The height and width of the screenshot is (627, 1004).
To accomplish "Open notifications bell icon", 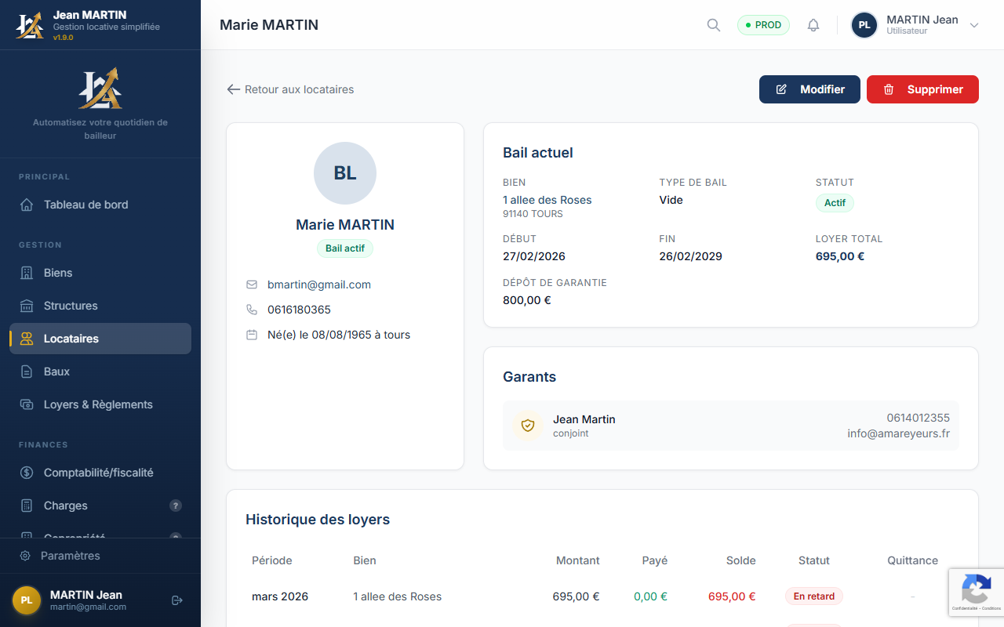I will pyautogui.click(x=813, y=25).
